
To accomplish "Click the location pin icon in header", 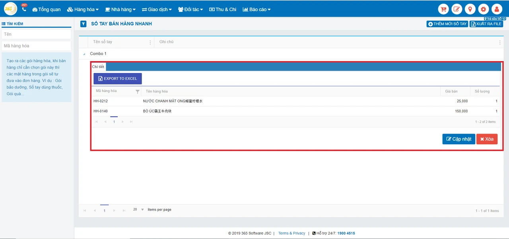I will 470,9.
